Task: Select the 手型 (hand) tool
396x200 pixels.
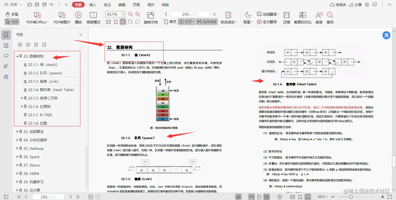Action: [x=12, y=14]
